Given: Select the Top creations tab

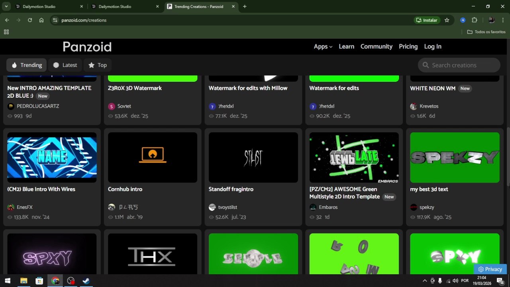Looking at the screenshot, I should (x=98, y=65).
